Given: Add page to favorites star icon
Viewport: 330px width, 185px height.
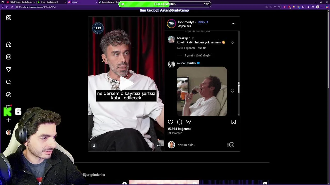Looking at the screenshot, I should pyautogui.click(x=279, y=7).
